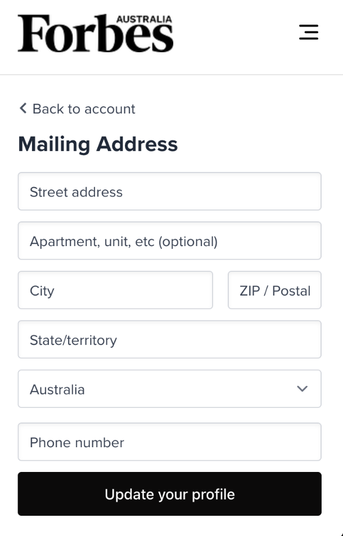
Task: Go back via the 'Back to account' link
Action: point(83,109)
